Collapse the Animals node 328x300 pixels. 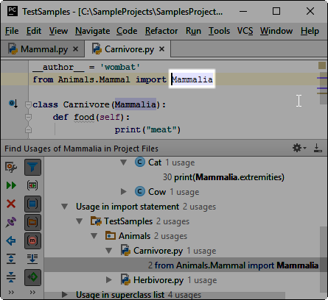[x=94, y=236]
